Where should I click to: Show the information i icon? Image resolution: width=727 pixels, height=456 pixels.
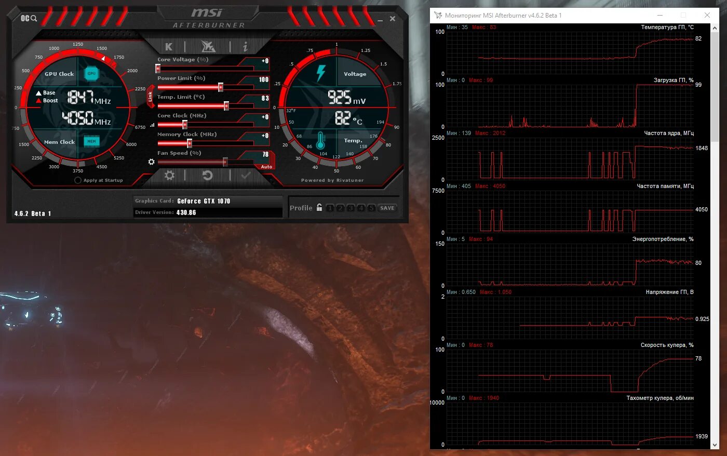245,47
